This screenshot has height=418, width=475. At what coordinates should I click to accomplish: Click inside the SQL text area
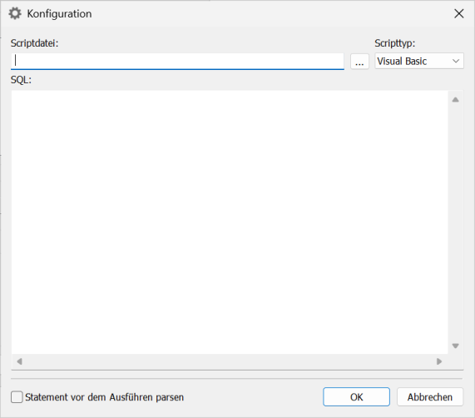click(x=230, y=221)
